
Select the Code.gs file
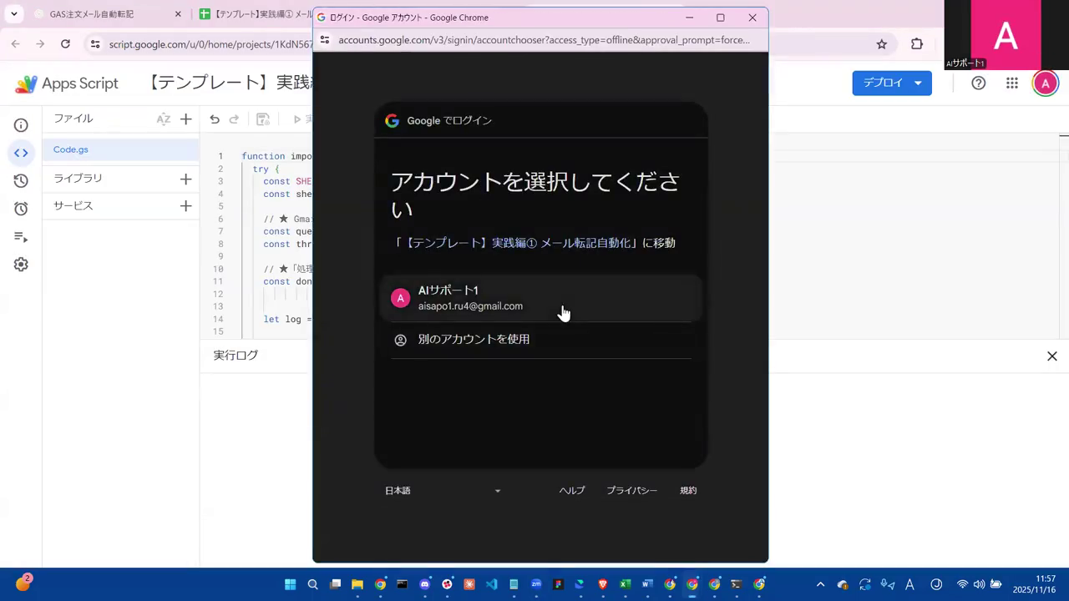[70, 149]
